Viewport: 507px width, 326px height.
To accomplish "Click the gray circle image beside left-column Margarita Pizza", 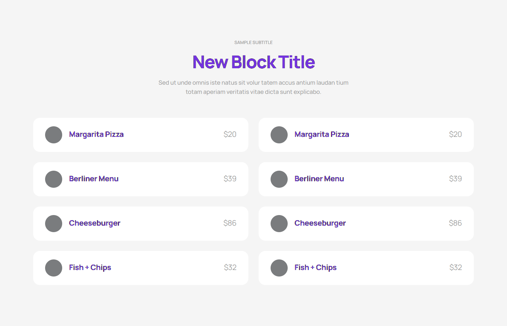I will pyautogui.click(x=54, y=135).
